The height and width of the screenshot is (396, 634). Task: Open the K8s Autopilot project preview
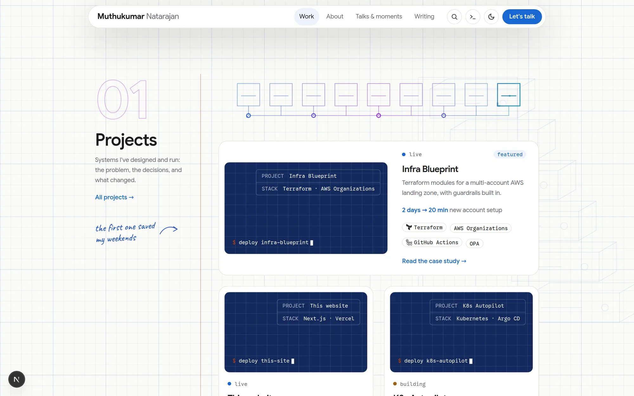(x=461, y=332)
